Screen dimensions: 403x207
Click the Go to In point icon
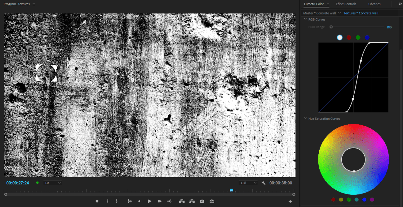click(x=130, y=201)
